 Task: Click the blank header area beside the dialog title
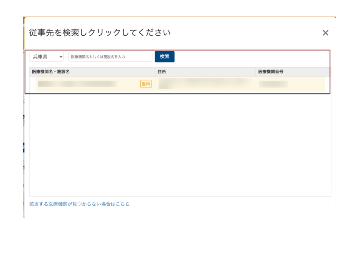(x=243, y=33)
